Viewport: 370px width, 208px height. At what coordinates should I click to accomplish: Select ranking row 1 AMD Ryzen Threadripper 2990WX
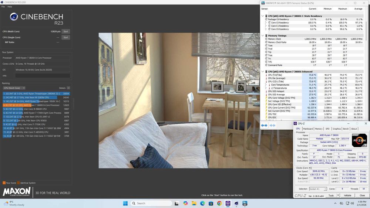tap(36, 93)
